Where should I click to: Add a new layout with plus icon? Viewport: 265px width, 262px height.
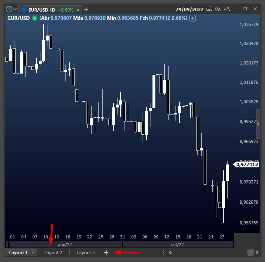[x=106, y=252]
